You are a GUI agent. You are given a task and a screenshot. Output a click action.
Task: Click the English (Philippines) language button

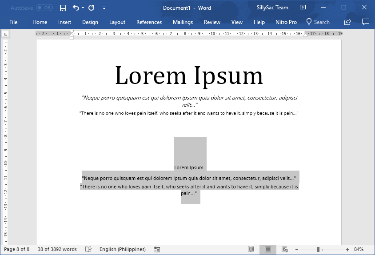tap(122, 249)
